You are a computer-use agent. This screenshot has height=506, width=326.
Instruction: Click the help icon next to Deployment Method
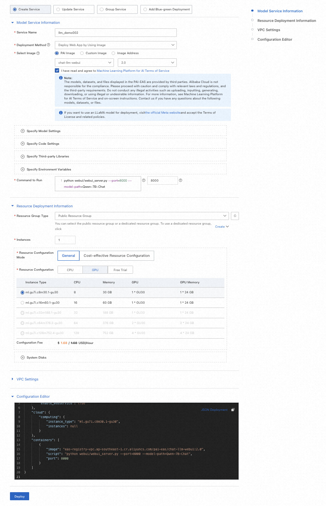(x=49, y=45)
